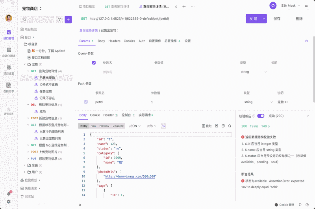Viewport: 315px width, 209px height.
Task: Open 接口管理 sidebar section
Action: 9,35
